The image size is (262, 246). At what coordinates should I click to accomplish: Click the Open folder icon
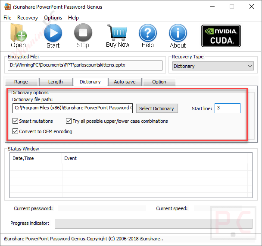pyautogui.click(x=18, y=33)
